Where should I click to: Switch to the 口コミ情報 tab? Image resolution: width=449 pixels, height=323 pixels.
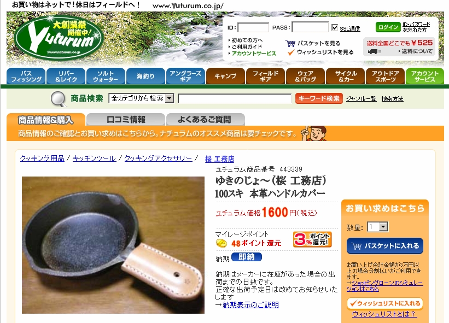(x=126, y=119)
